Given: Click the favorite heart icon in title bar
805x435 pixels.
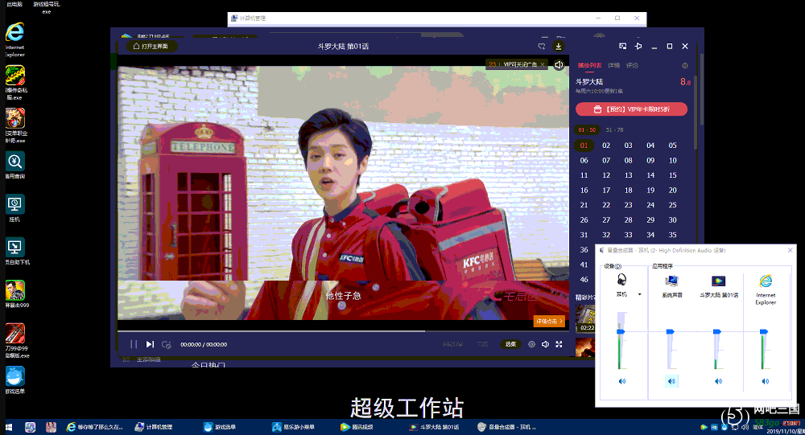Looking at the screenshot, I should tap(542, 46).
